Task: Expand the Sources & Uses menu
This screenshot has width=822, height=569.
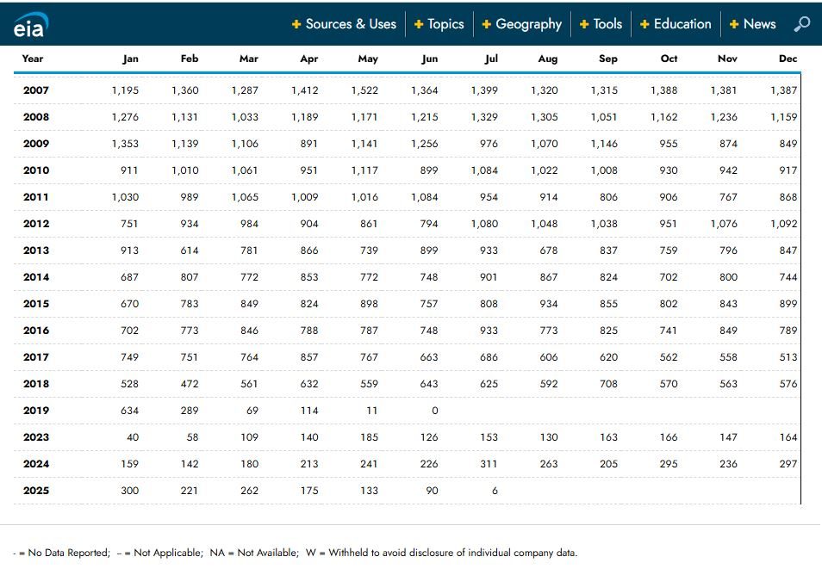Action: pos(351,24)
